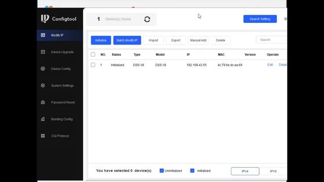Click the Type column header

pos(137,55)
